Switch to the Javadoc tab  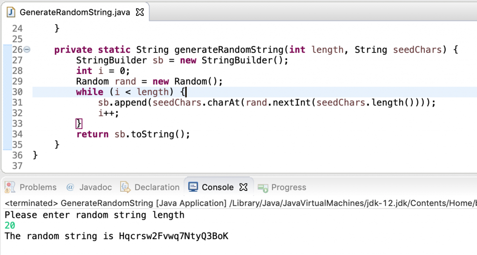click(x=95, y=187)
